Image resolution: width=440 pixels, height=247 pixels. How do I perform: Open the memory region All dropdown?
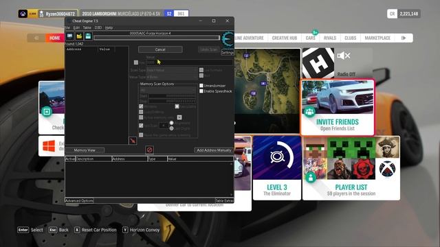pyautogui.click(x=168, y=90)
